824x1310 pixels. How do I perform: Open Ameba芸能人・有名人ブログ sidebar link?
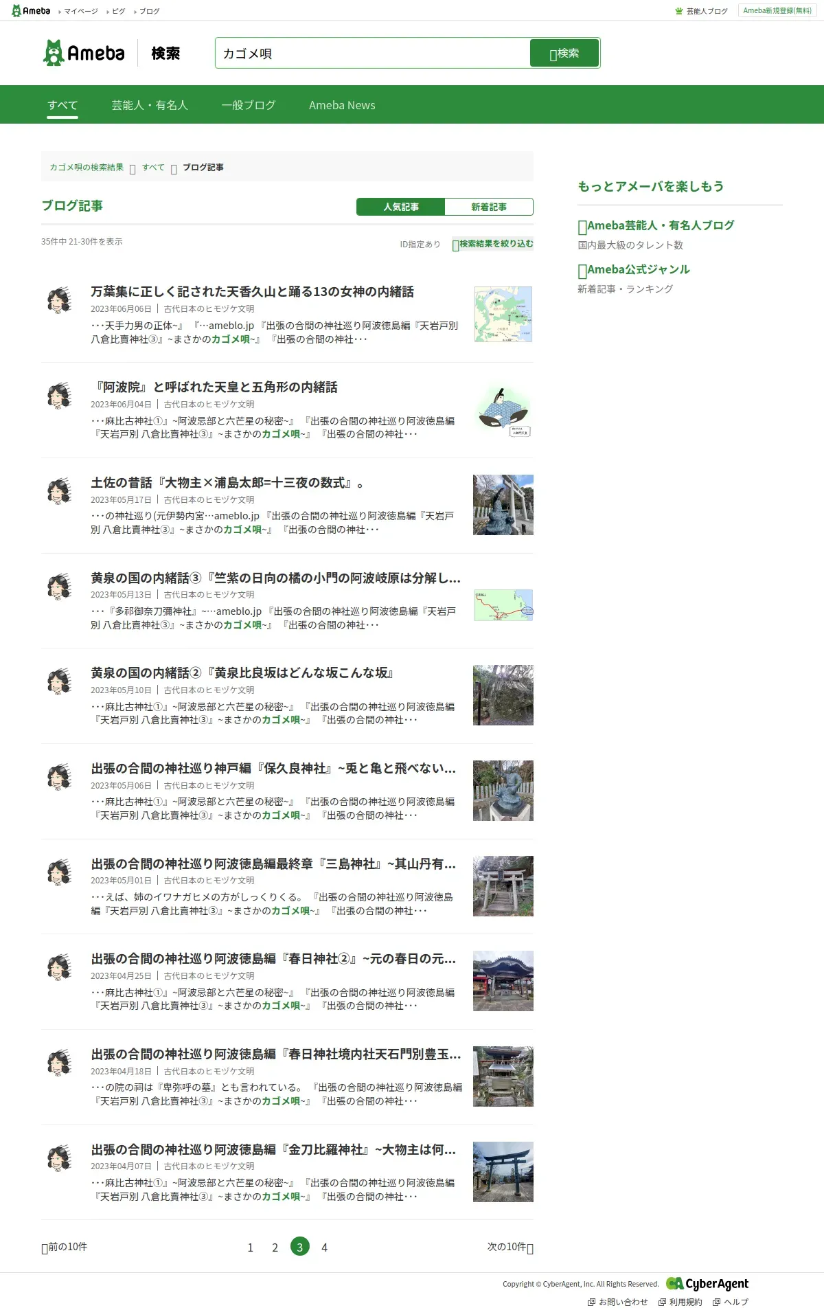(x=656, y=225)
